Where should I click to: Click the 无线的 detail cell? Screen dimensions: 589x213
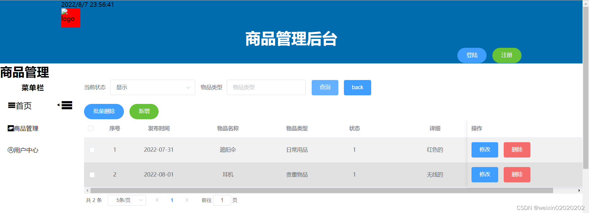tap(435, 175)
